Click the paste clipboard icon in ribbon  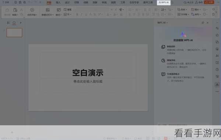pyautogui.click(x=15, y=10)
